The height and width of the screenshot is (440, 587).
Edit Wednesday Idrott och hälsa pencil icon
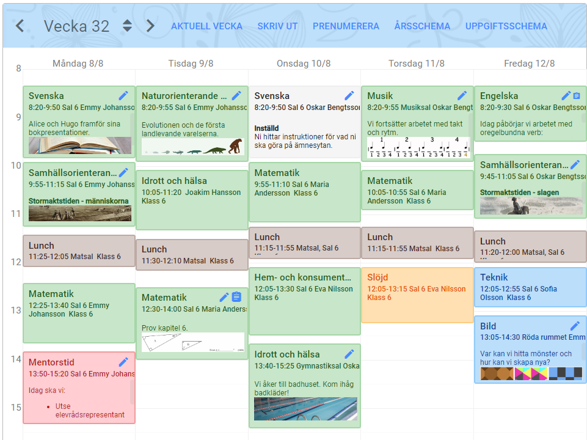[349, 354]
